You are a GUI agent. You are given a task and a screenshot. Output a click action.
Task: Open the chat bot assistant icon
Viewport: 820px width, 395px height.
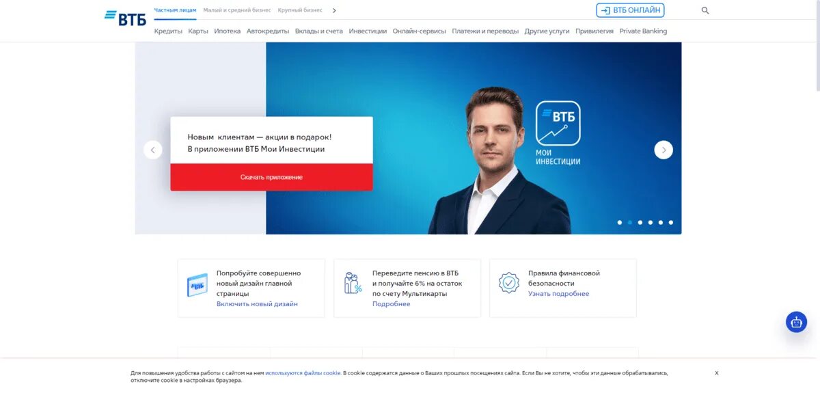point(796,322)
